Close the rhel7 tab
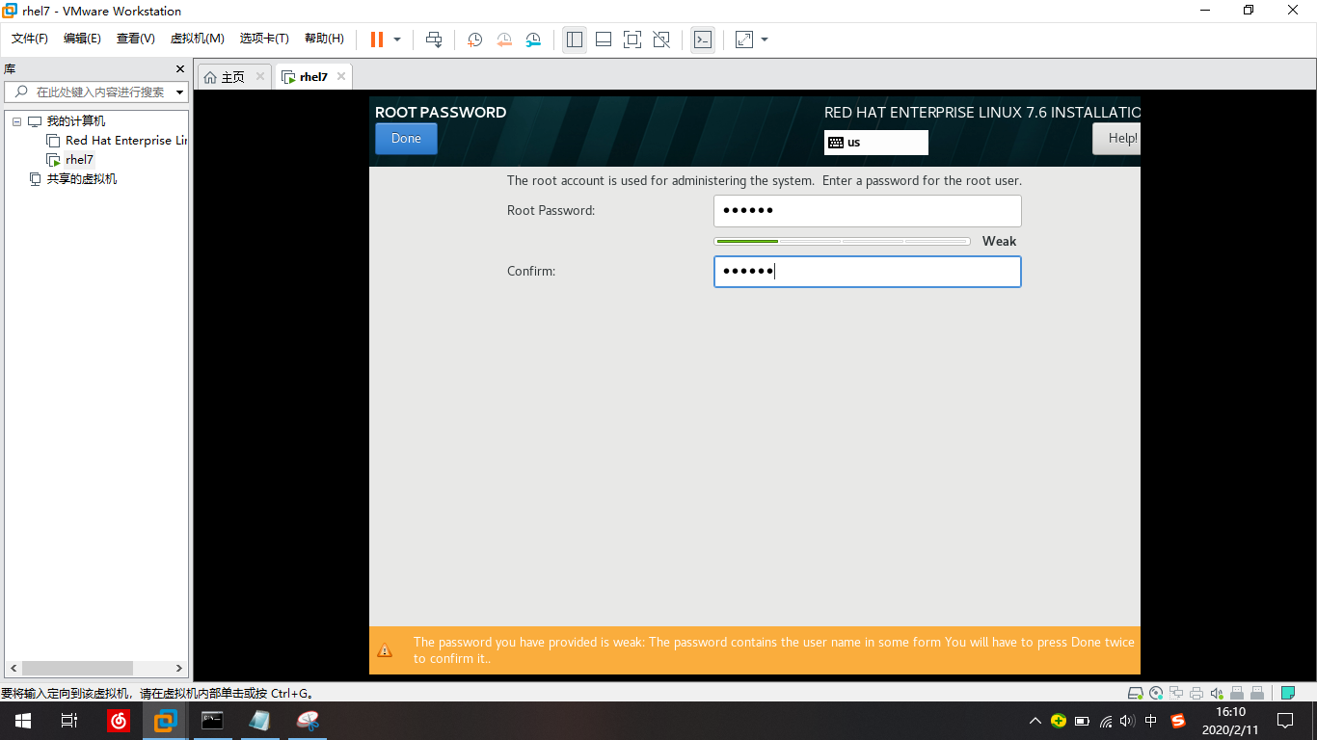Screen dimensions: 1317x740 pos(340,76)
